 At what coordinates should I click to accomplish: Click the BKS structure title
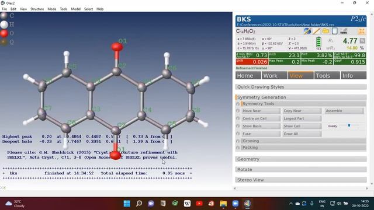click(244, 19)
